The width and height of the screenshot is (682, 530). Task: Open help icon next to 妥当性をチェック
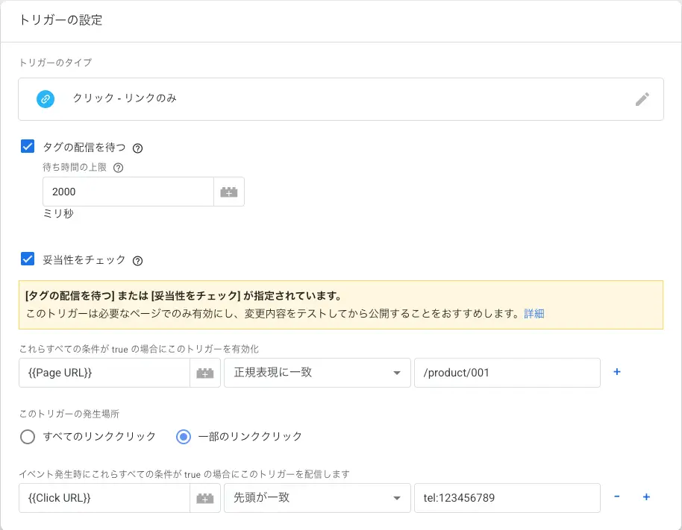tap(137, 261)
